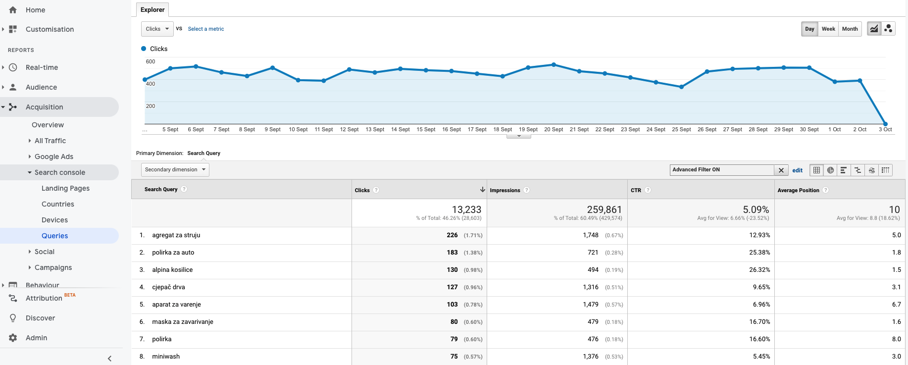Show help for the CTR column
The width and height of the screenshot is (908, 365).
[648, 190]
